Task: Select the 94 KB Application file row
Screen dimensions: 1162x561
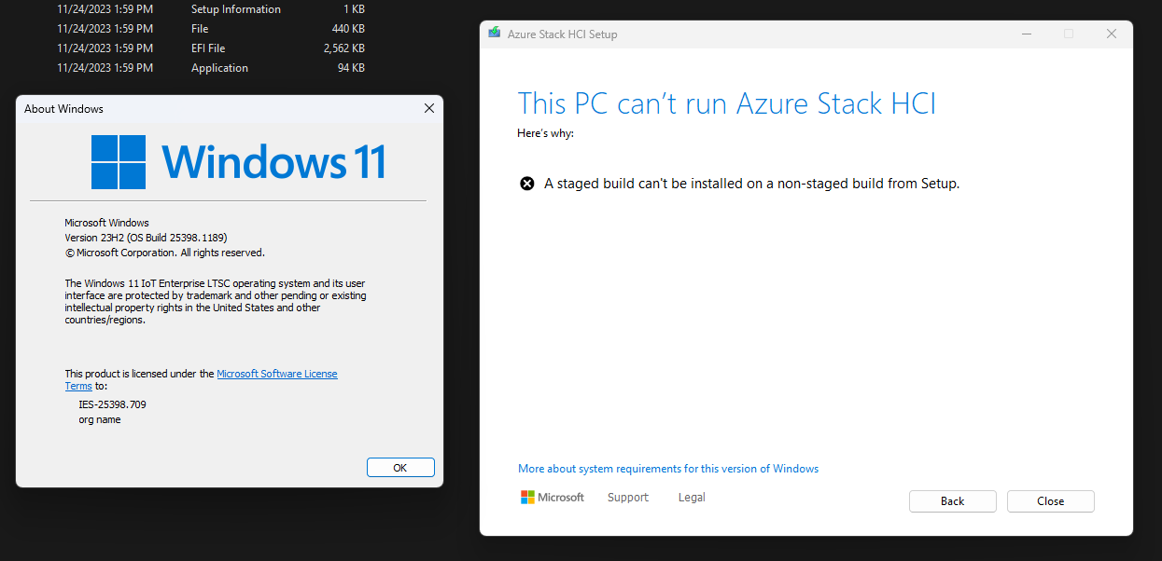Action: tap(211, 68)
